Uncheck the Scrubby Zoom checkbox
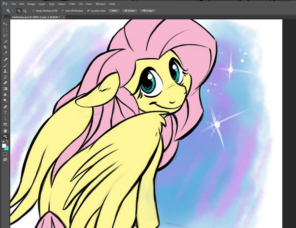This screenshot has width=296, height=228. [x=88, y=10]
